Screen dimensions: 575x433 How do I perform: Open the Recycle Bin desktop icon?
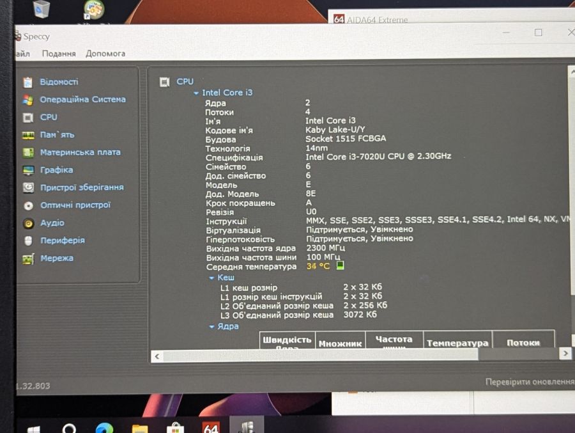point(42,9)
